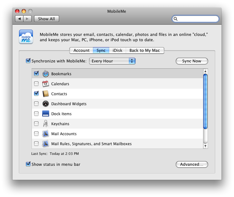Click the iCal icon beside Calendars
The image size is (234, 197).
45,84
